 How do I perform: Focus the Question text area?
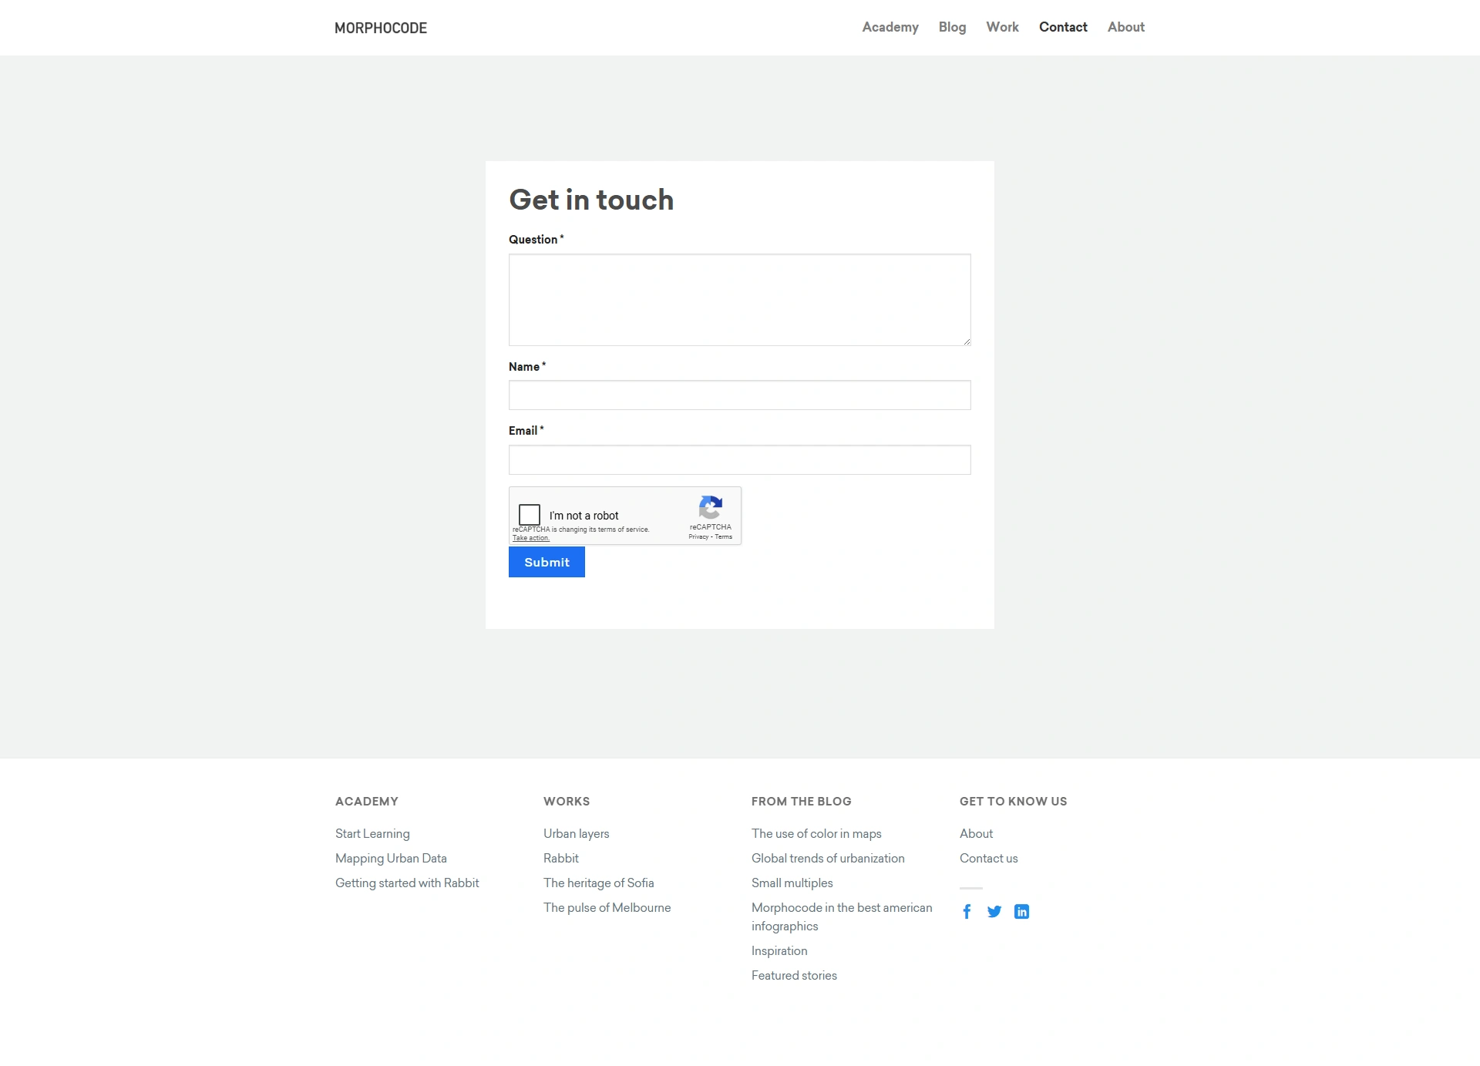point(740,300)
